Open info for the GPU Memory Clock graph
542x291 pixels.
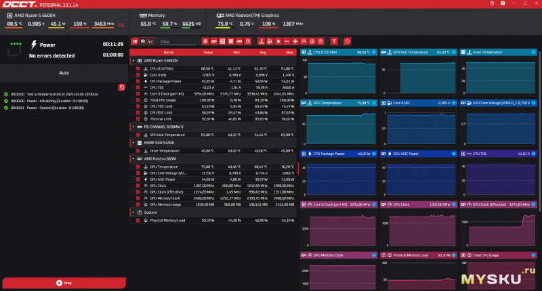(374, 255)
